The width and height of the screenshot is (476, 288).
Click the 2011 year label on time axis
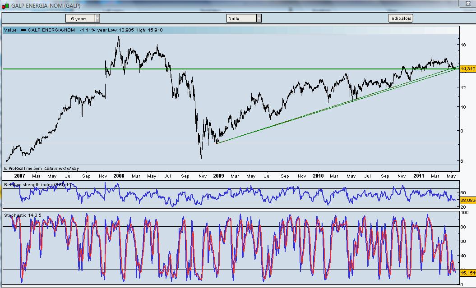419,176
